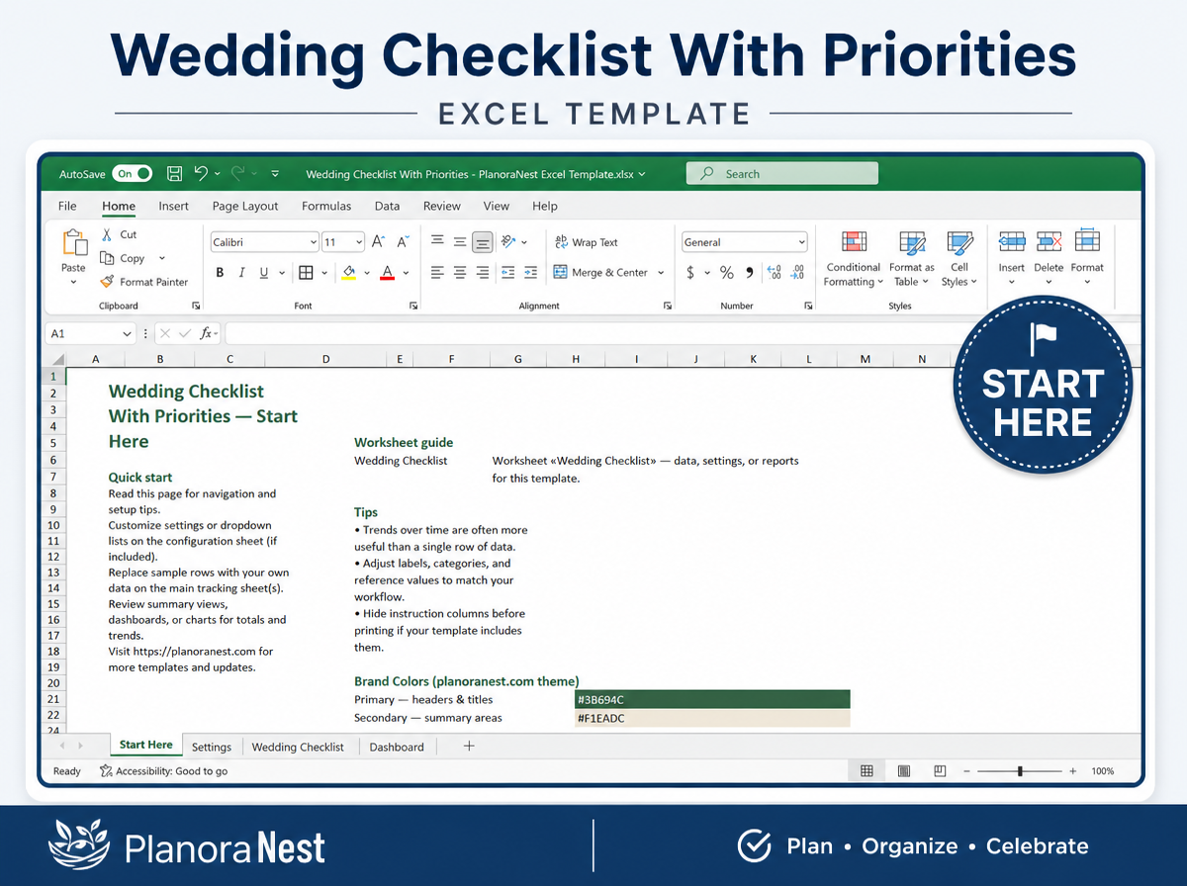Click the Paste clipboard icon

coord(74,243)
